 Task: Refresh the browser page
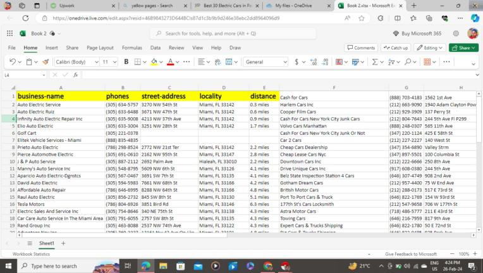click(x=25, y=18)
